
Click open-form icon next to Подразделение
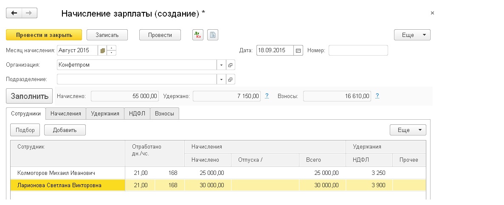231,79
